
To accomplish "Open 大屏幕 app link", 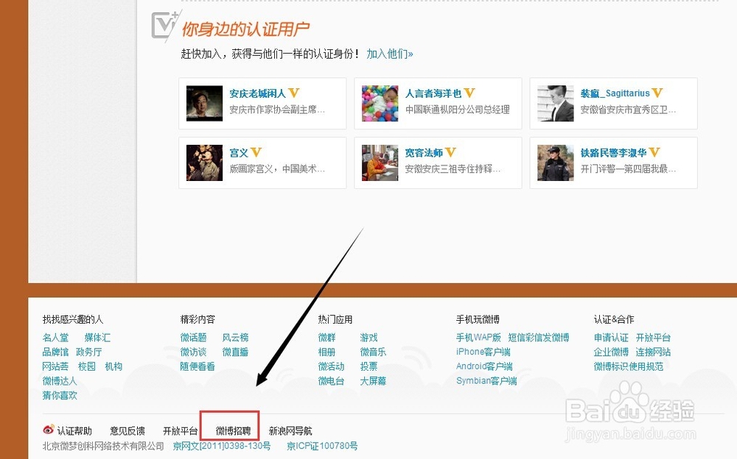I will click(373, 381).
